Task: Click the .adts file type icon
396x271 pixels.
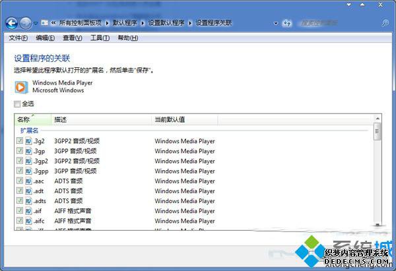Action: [x=28, y=200]
